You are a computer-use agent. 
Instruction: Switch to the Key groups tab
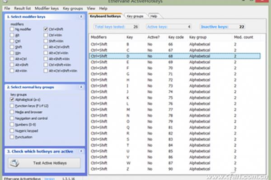(135, 16)
